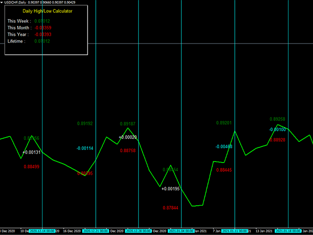
Task: Select the Lifetime value 0.07012
Action: [x=42, y=41]
